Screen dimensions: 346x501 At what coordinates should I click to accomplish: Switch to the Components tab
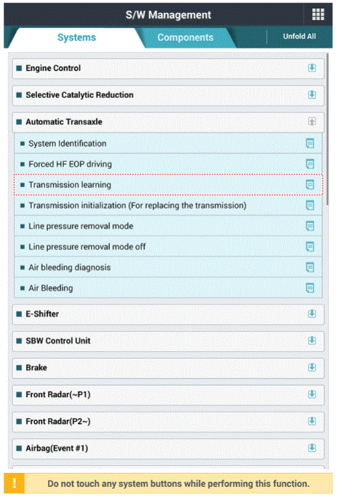185,38
